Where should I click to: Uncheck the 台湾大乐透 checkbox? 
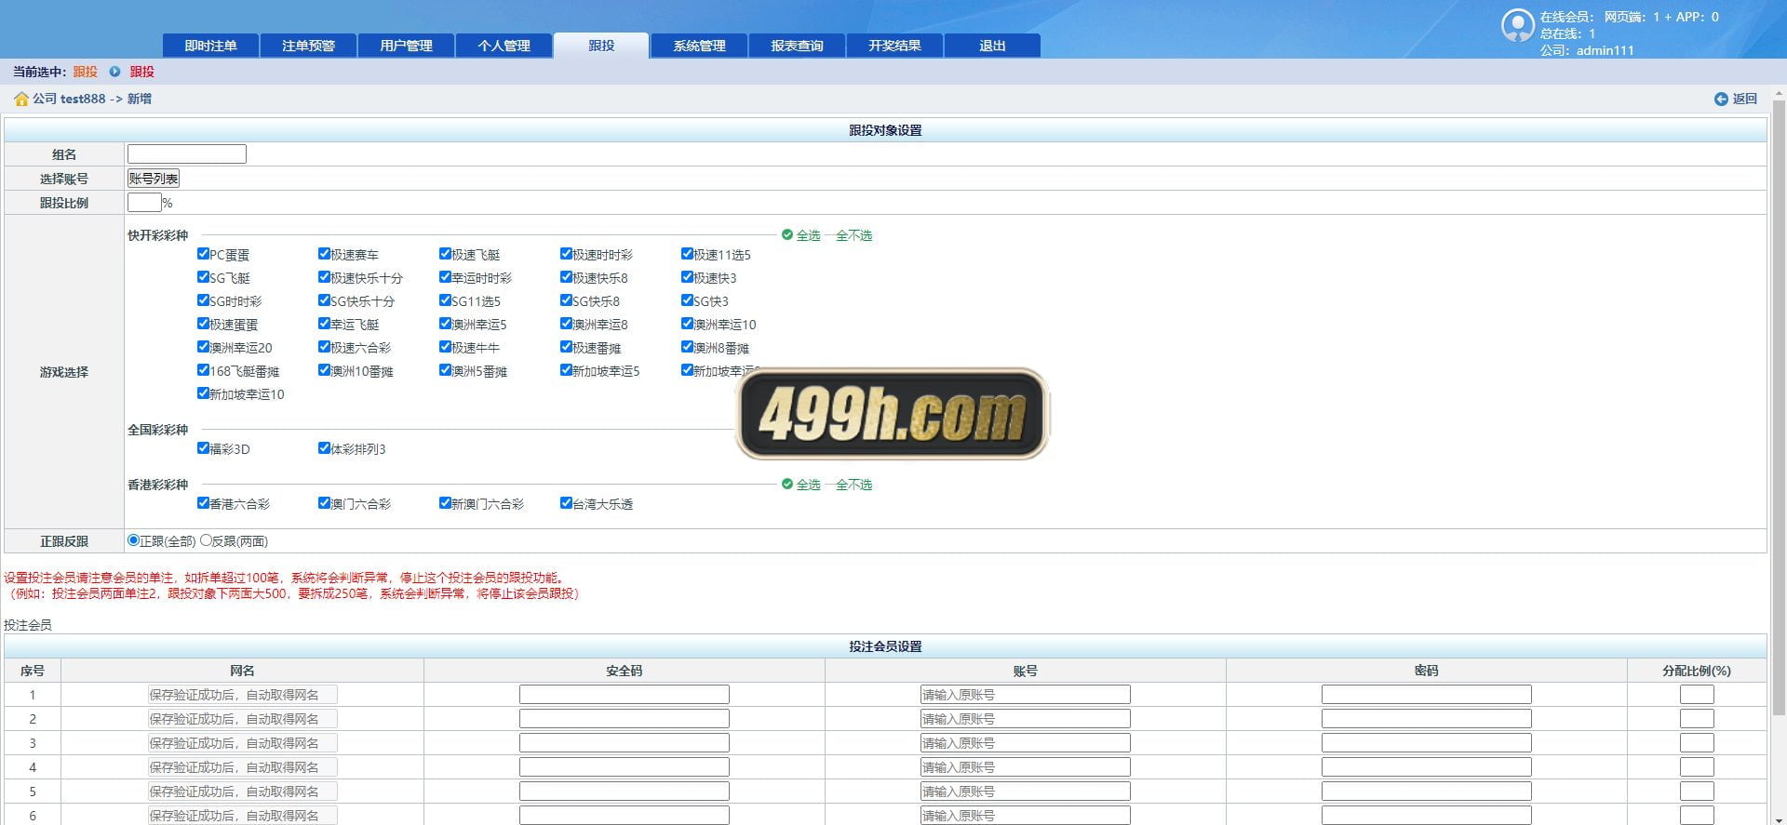point(566,502)
